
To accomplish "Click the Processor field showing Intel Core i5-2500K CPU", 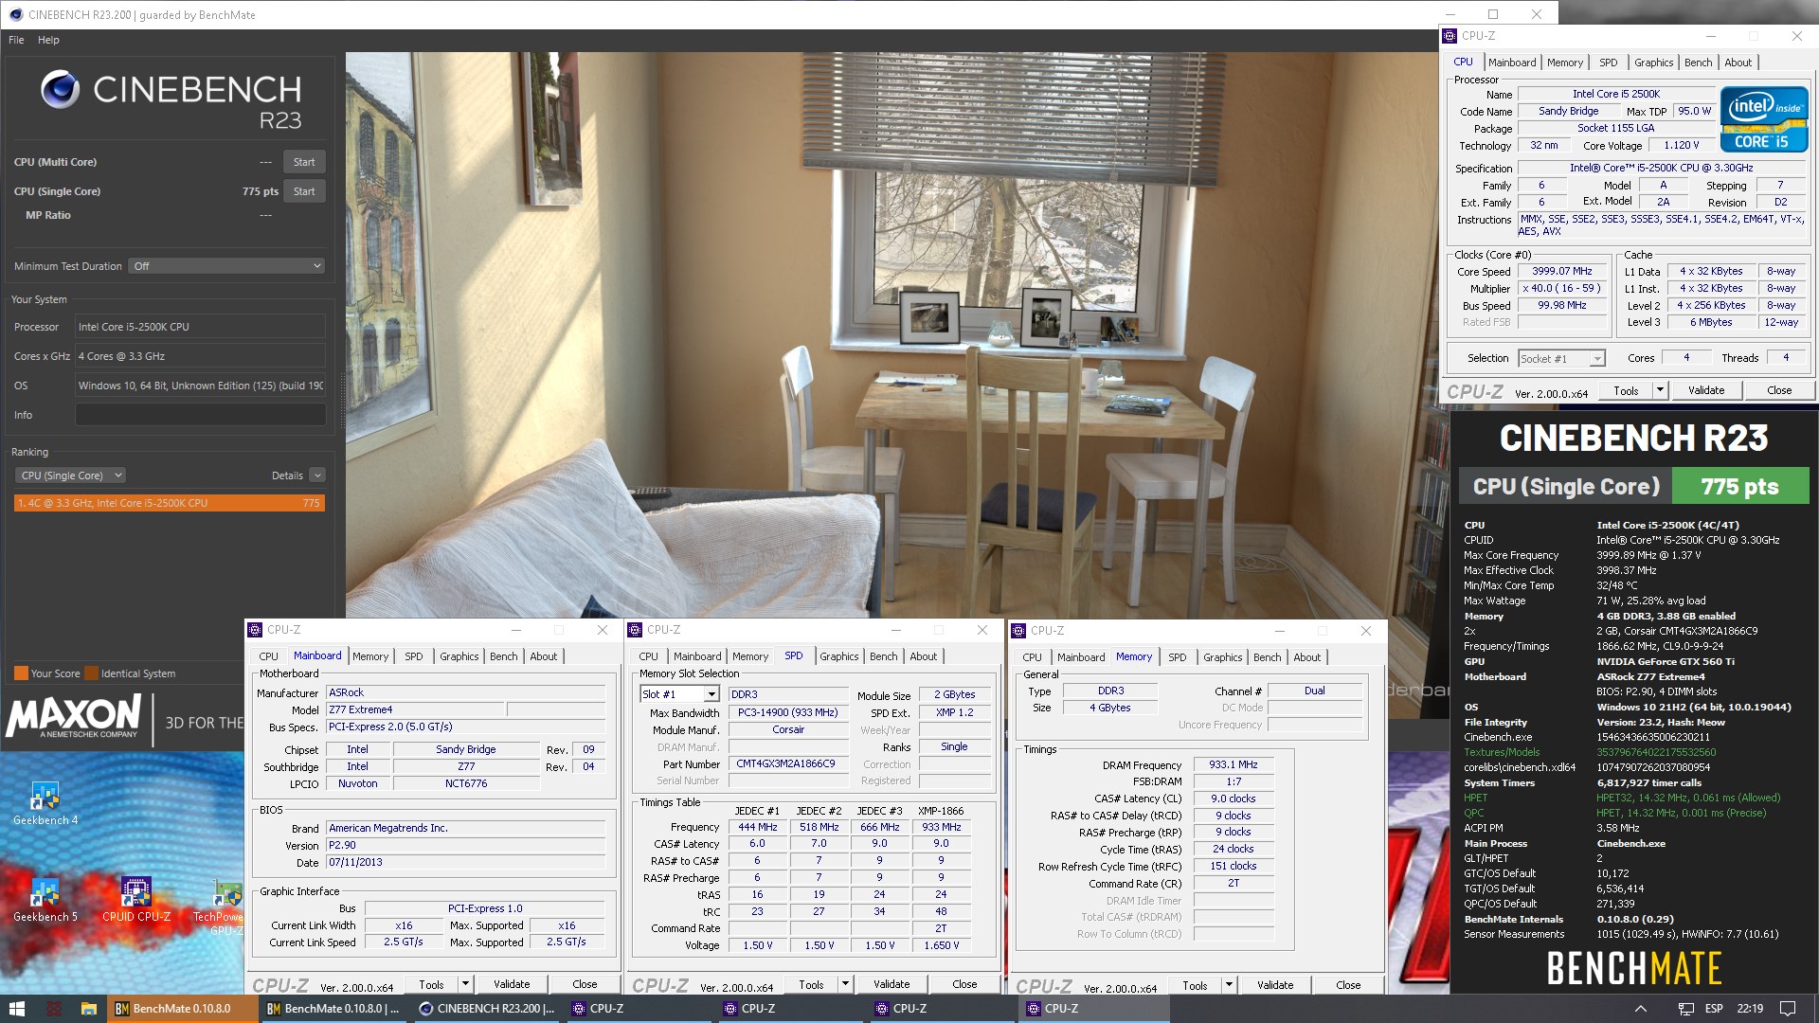I will tap(200, 327).
